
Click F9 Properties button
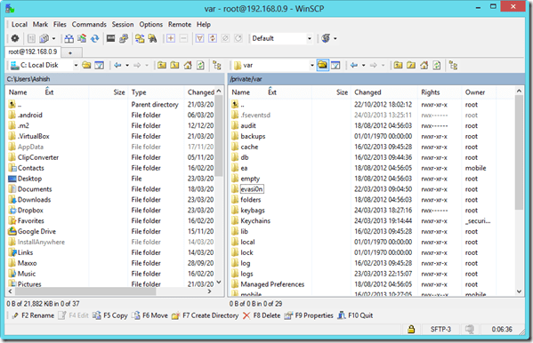[x=309, y=315]
